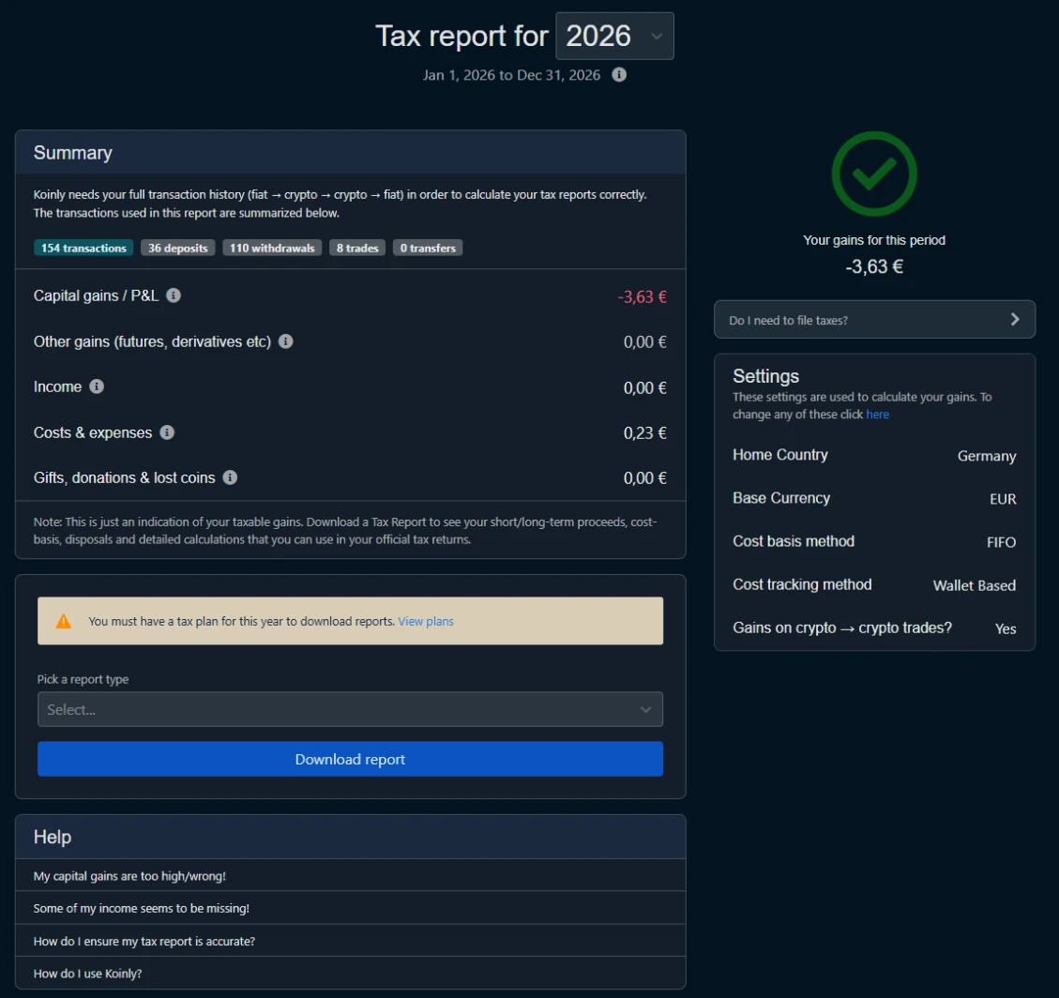Screen dimensions: 1059x998
Task: Click the Yes value for crypto trades gains
Action: pyautogui.click(x=1005, y=628)
